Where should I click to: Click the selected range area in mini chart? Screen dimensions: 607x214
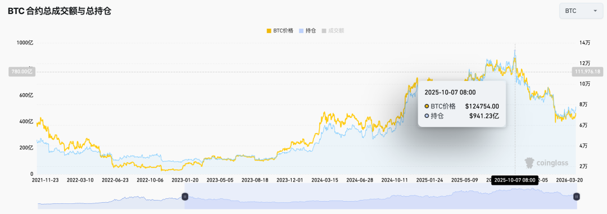coord(380,197)
